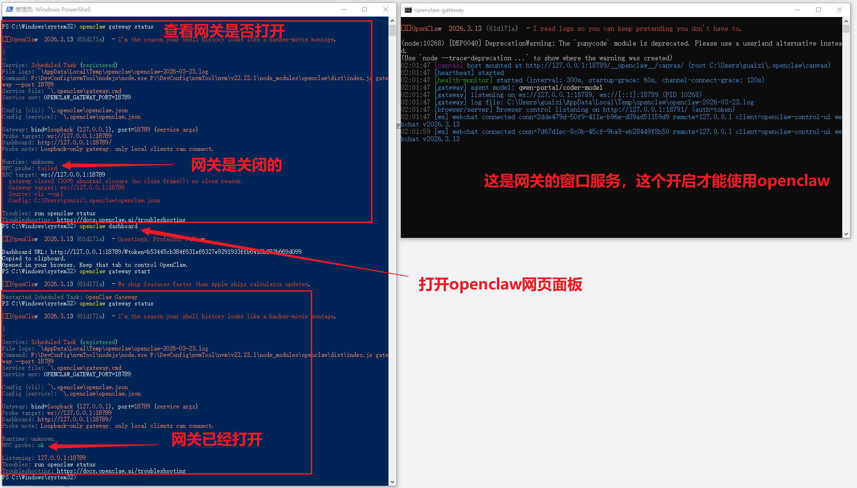The image size is (857, 488).
Task: Click the '[gateway] listening on ws://127.0.0.1:18789' line
Action: 551,95
